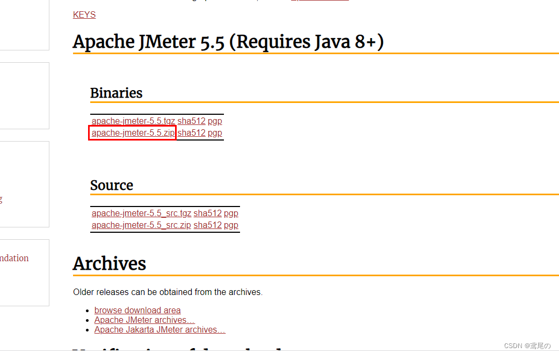The height and width of the screenshot is (354, 559).
Task: Download apache-jmeter-5.5_src.zip source
Action: 141,225
